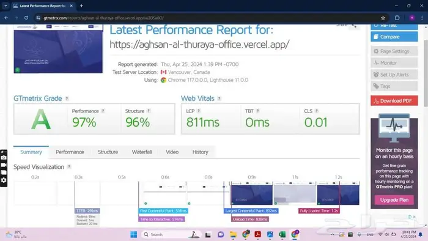Click the Fully Loaded Time marker label

319,210
